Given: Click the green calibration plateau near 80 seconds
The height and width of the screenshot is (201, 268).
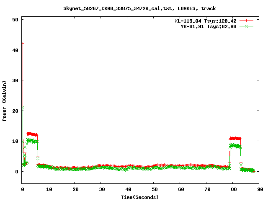Looking at the screenshot, I should (235, 146).
